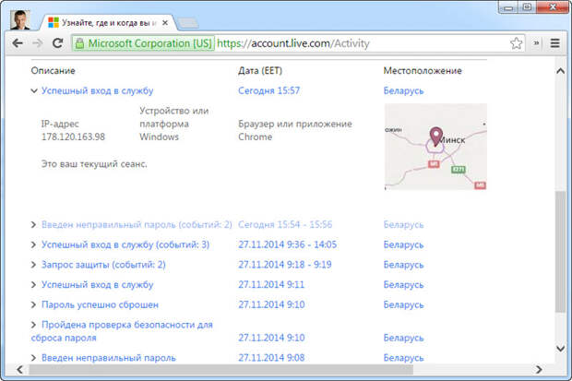Click the Minsk map thumbnail

point(435,147)
